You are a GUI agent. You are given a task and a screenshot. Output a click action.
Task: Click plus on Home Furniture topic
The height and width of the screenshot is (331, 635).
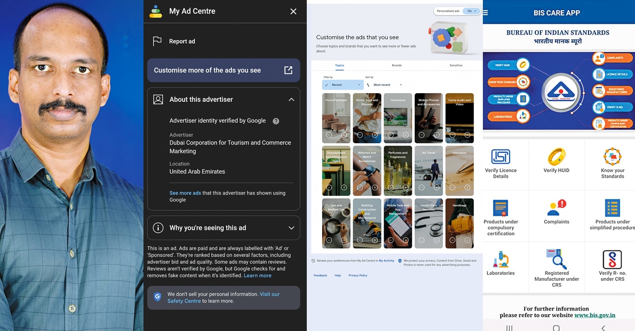coord(344,135)
